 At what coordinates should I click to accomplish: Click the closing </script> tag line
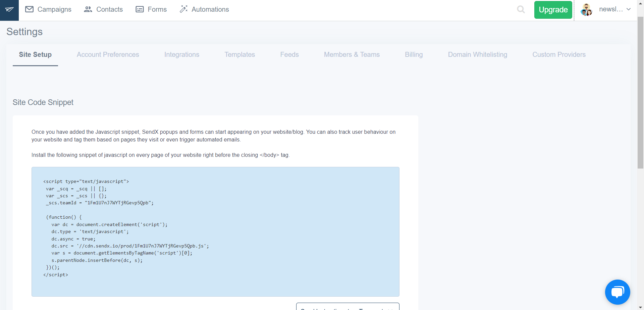pyautogui.click(x=56, y=275)
